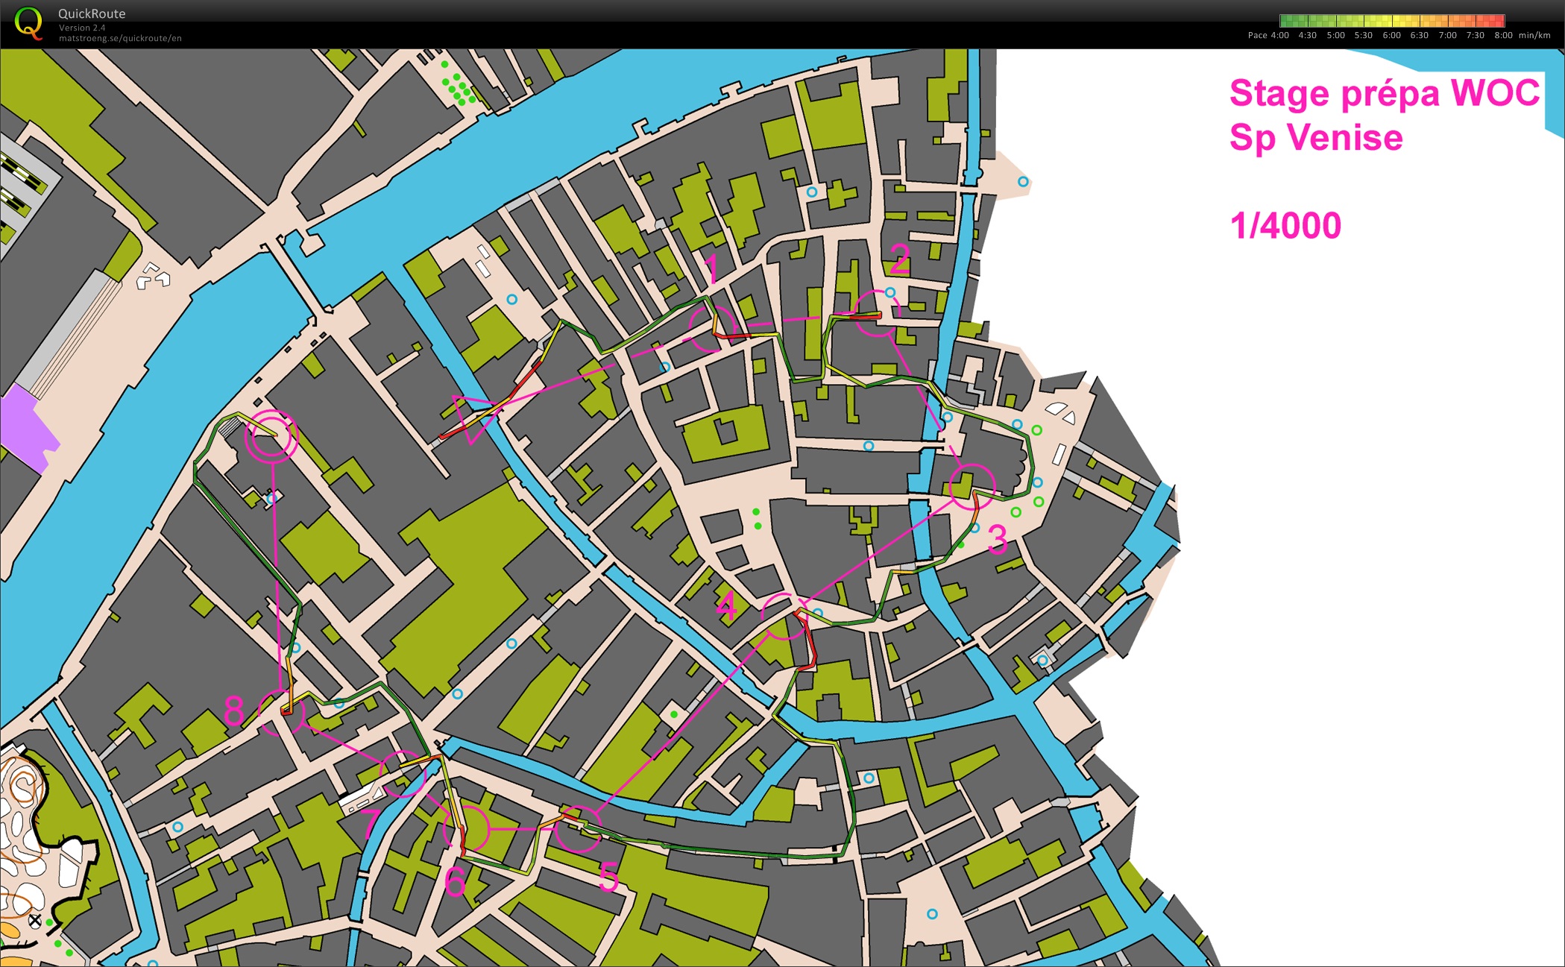Click the pink number 2 label

(900, 260)
